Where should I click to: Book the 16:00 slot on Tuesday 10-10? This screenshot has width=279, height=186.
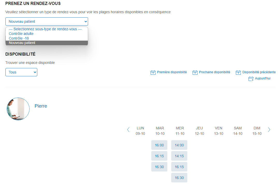(x=159, y=145)
